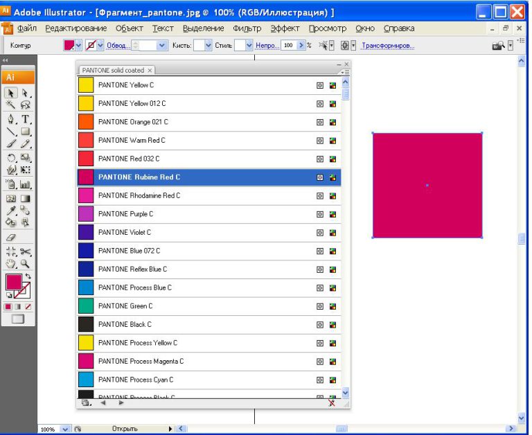Choose PANTONE Green C swatch
The height and width of the screenshot is (435, 532).
click(x=209, y=306)
